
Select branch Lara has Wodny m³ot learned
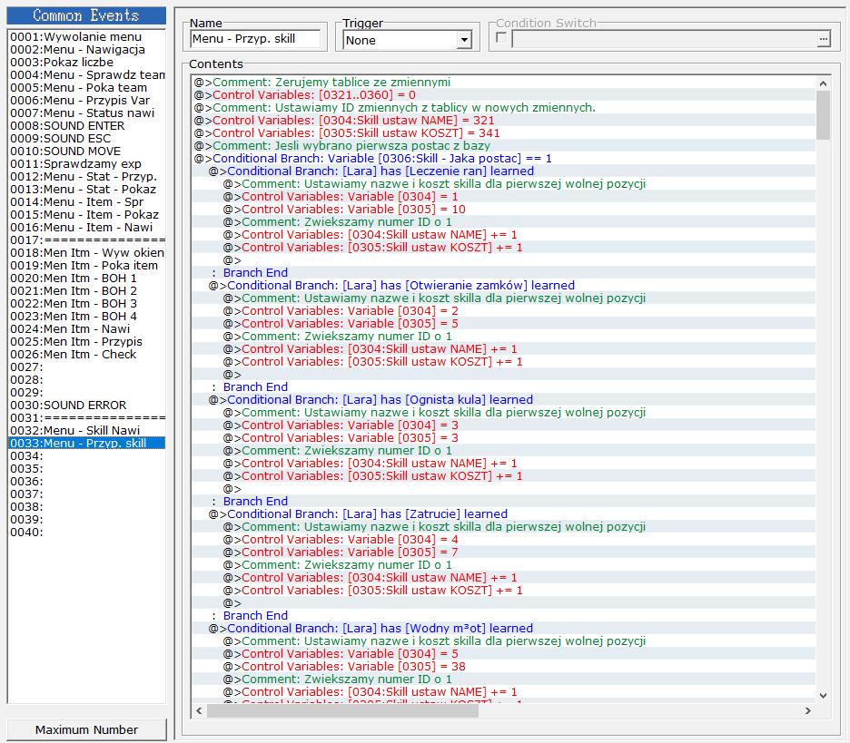pyautogui.click(x=504, y=628)
